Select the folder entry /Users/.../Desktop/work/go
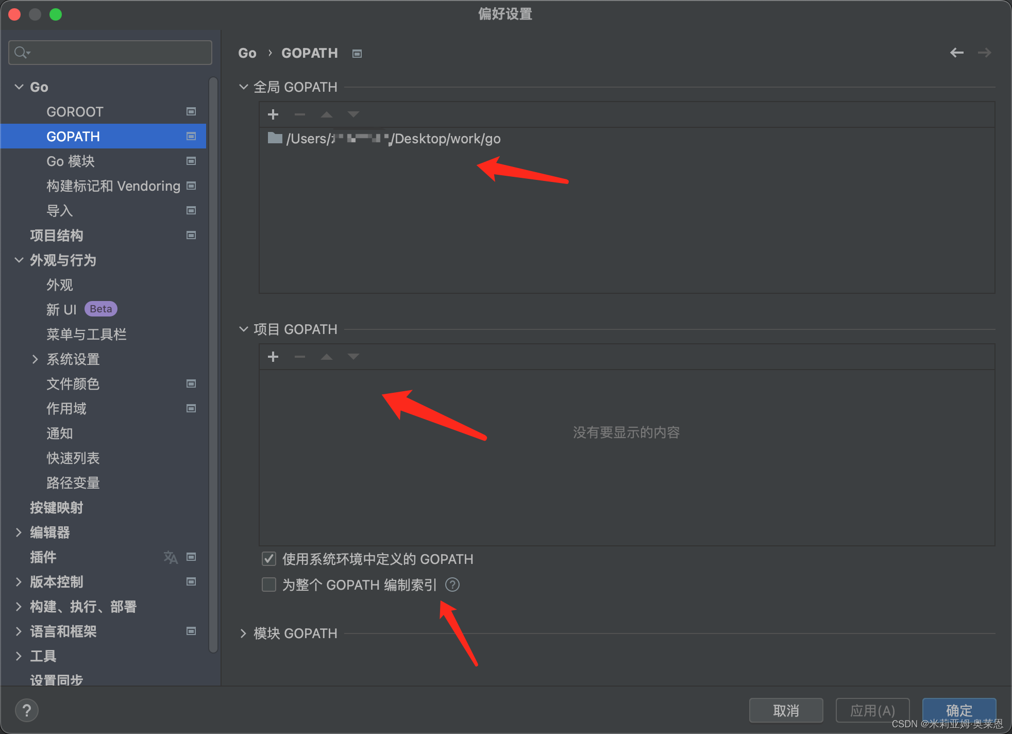This screenshot has height=734, width=1012. pos(392,139)
